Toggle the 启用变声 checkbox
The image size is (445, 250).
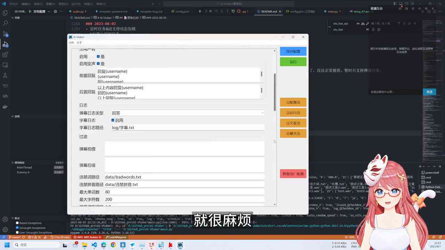click(x=98, y=64)
